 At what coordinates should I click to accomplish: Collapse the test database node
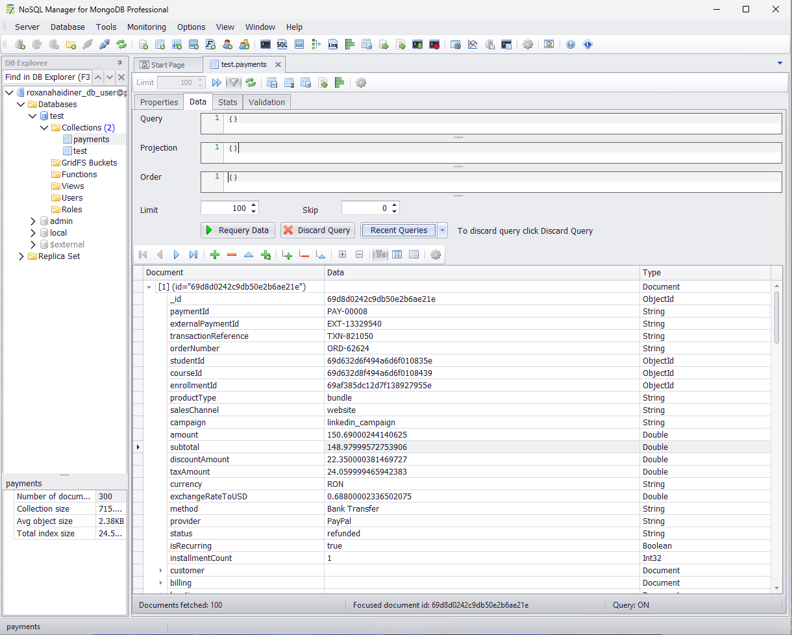click(x=32, y=116)
